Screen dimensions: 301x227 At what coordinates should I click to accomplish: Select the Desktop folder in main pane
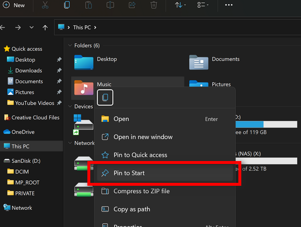click(96, 63)
